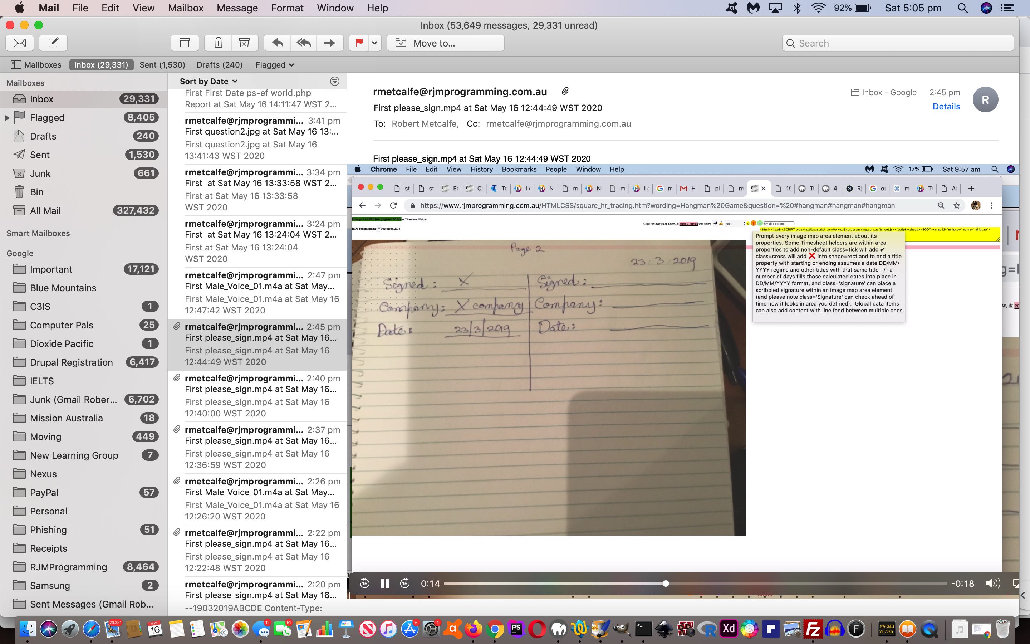Pause the playing video

tap(384, 583)
